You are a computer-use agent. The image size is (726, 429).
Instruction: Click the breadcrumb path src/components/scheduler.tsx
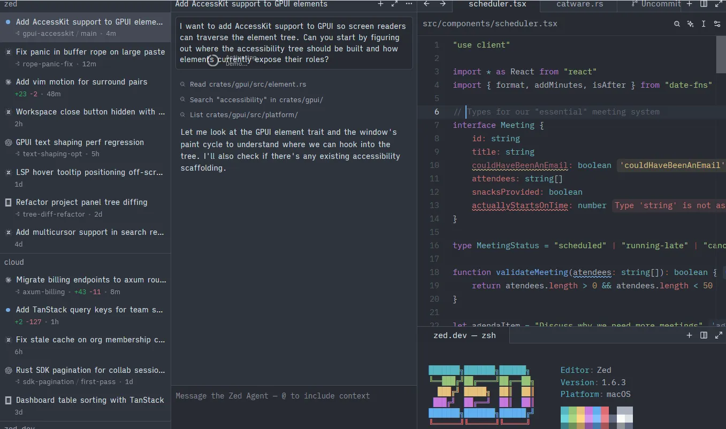[x=490, y=24]
